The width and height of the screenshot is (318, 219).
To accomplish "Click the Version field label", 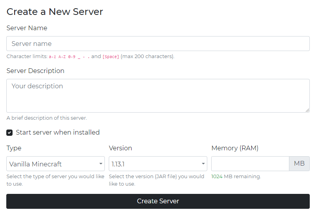I will point(120,148).
